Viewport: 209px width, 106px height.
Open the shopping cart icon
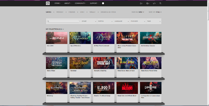pos(154,3)
